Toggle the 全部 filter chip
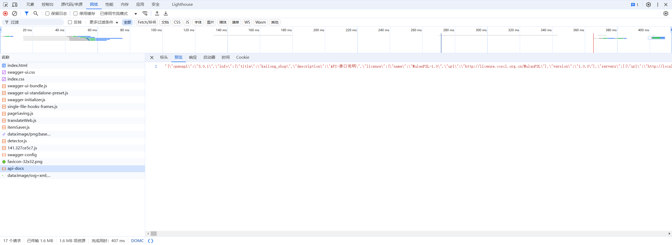Image resolution: width=672 pixels, height=245 pixels. (127, 22)
